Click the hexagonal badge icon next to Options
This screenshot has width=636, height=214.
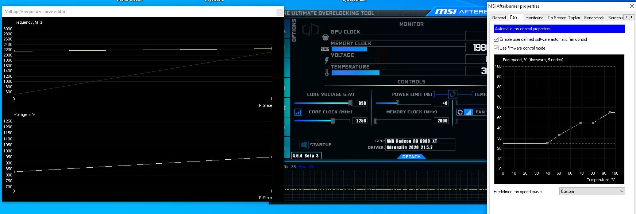point(310,30)
